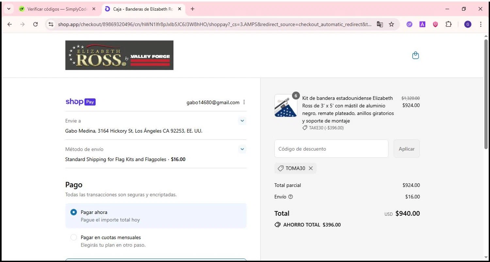
Task: Click the total price '$940.00'
Action: point(408,213)
